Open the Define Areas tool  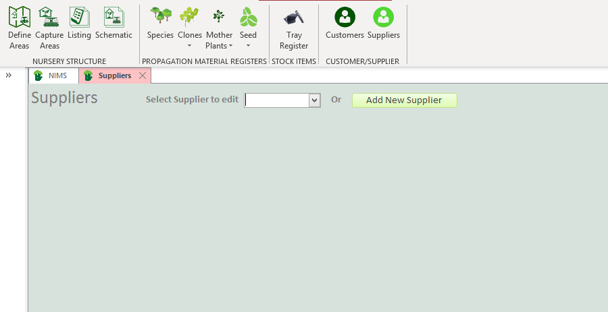point(20,28)
